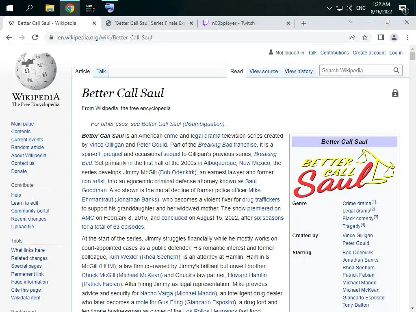Select the View source tab

(x=263, y=71)
